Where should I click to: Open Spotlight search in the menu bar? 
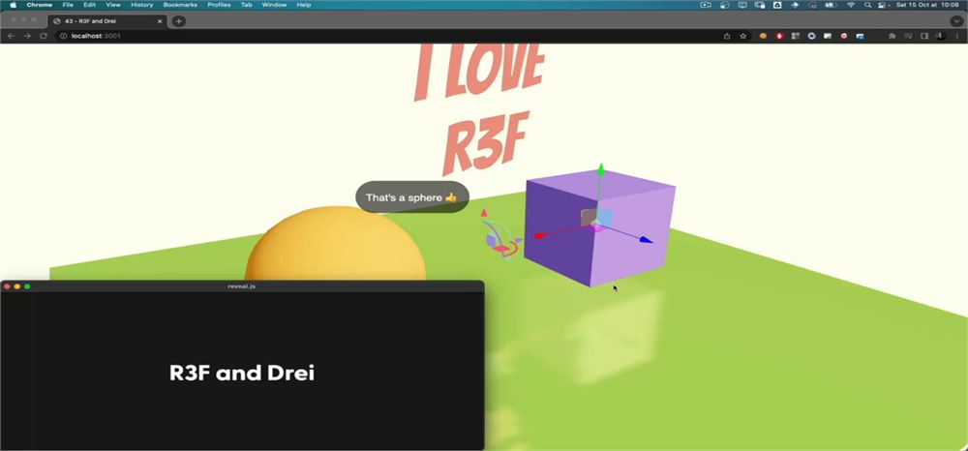pyautogui.click(x=868, y=5)
